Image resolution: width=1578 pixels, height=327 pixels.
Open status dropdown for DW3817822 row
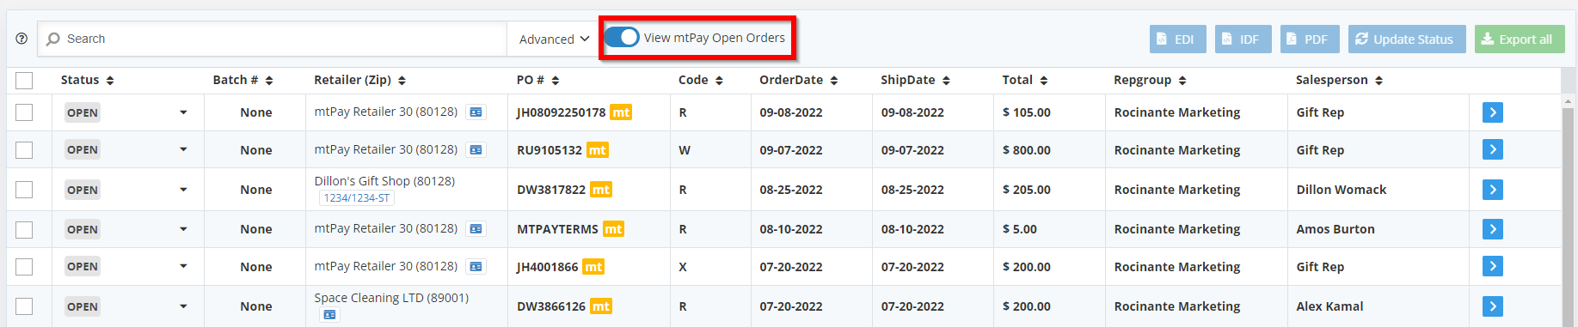coord(183,190)
